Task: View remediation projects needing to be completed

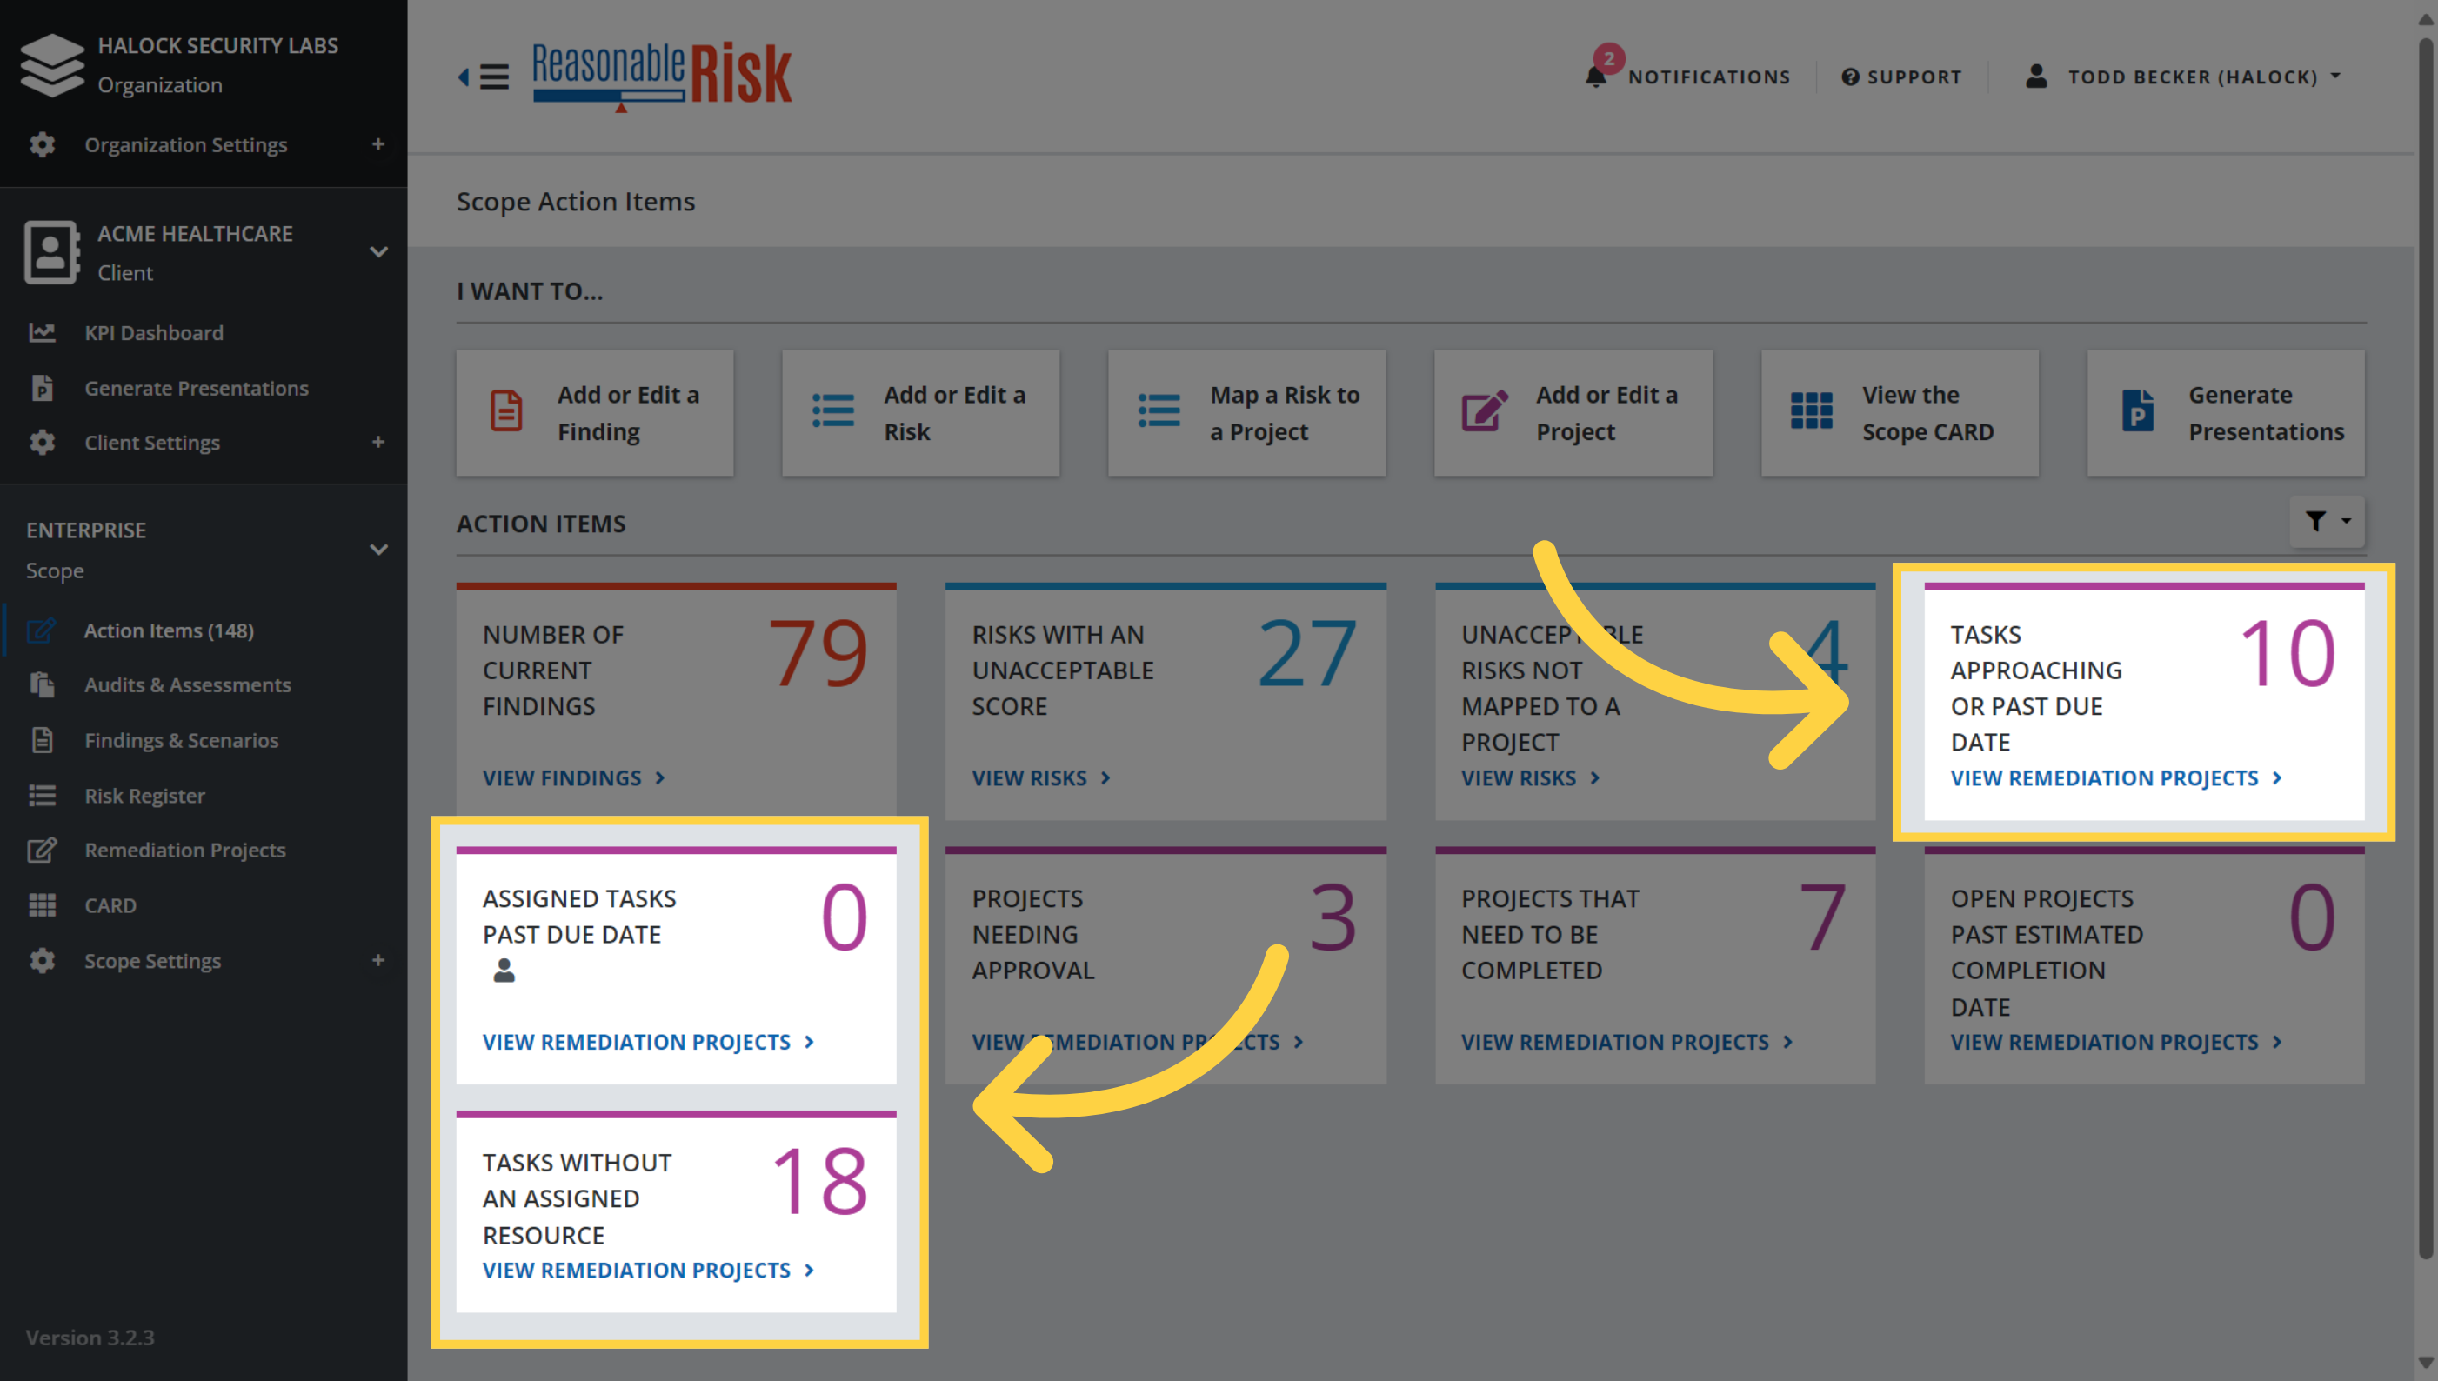Action: pyautogui.click(x=1626, y=1042)
